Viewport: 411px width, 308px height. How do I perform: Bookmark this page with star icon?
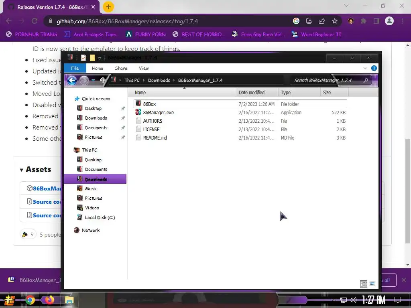point(335,21)
